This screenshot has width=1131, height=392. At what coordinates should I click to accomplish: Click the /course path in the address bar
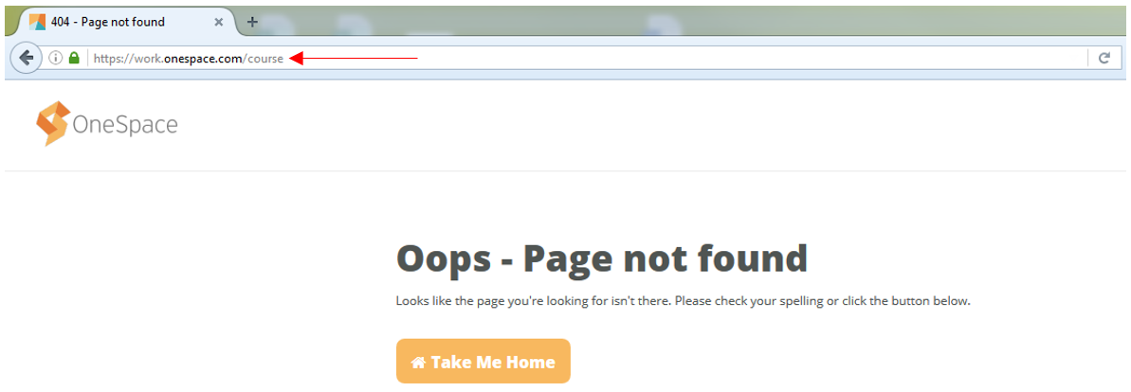[x=263, y=59]
